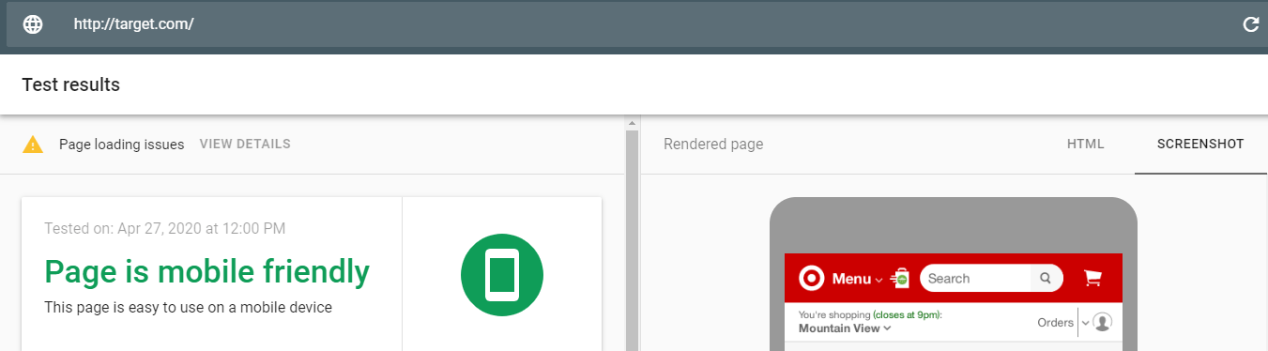Click the green shopping bag icon

coord(900,277)
